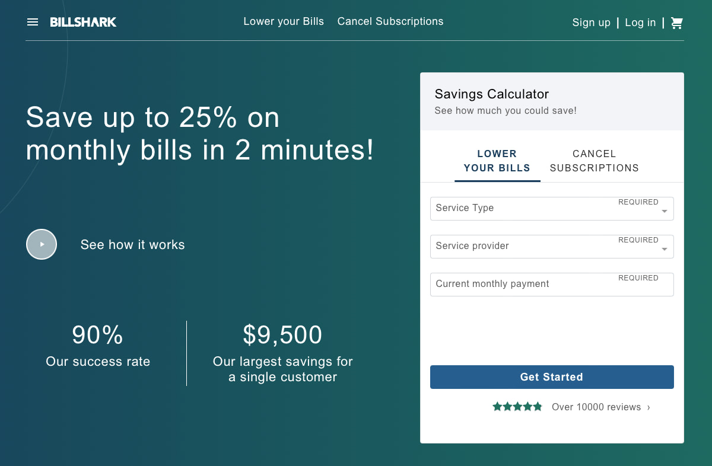This screenshot has width=712, height=466.
Task: Open 'Lower your Bills' in the top navigation
Action: point(284,21)
